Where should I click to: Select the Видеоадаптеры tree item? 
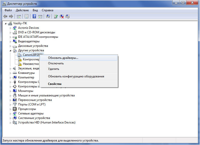(x=29, y=41)
